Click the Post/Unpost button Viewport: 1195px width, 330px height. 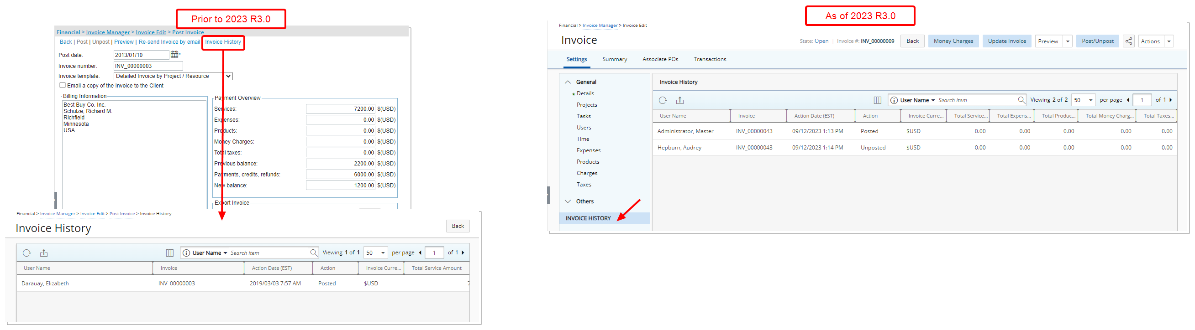1097,41
